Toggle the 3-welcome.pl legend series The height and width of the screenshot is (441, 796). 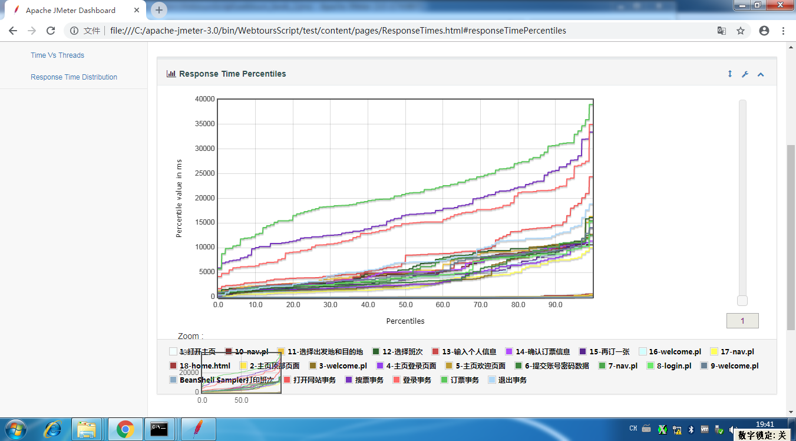(x=338, y=366)
